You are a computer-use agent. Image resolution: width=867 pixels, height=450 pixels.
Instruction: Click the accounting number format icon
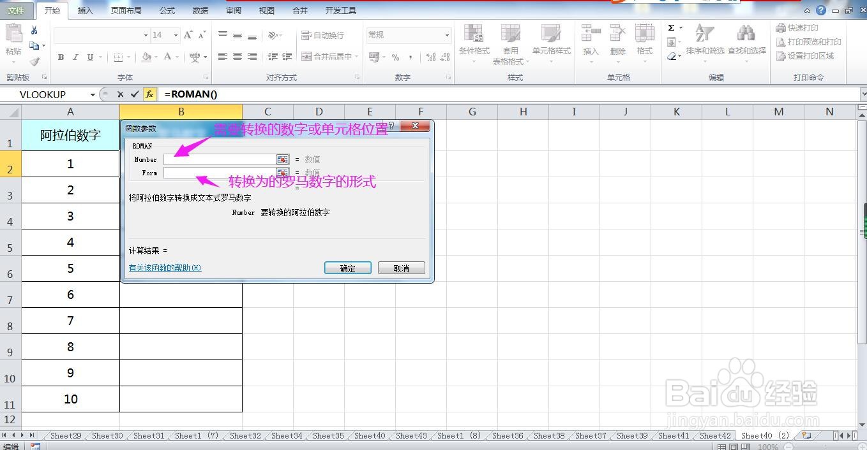(x=374, y=57)
